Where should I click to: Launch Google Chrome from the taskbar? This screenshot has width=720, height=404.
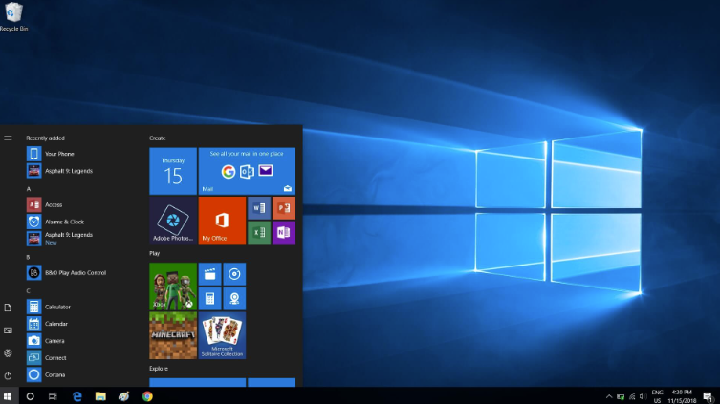[x=147, y=396]
